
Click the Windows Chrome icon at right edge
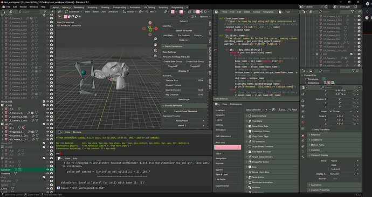[367, 18]
